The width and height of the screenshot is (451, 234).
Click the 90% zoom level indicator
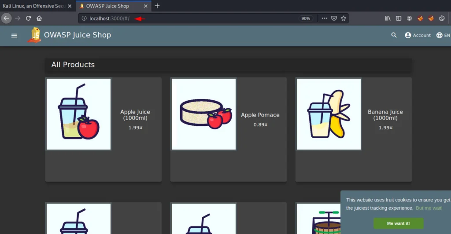click(306, 18)
